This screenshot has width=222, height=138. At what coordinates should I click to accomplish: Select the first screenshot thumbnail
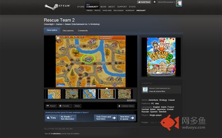click(54, 94)
